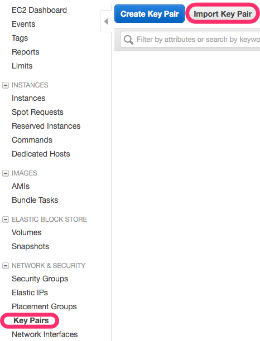Image resolution: width=260 pixels, height=341 pixels.
Task: Collapse the IMAGES section
Action: coord(6,173)
